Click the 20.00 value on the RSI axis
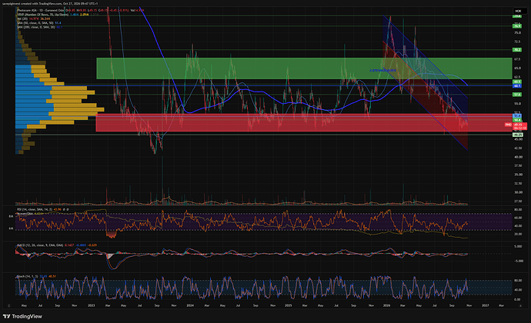Image resolution: width=531 pixels, height=323 pixels. (518, 234)
